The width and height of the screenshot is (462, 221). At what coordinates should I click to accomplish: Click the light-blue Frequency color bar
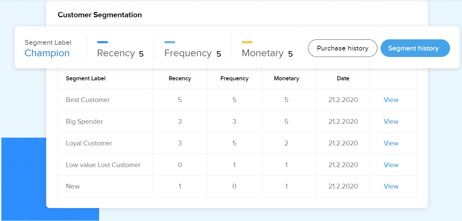point(170,42)
